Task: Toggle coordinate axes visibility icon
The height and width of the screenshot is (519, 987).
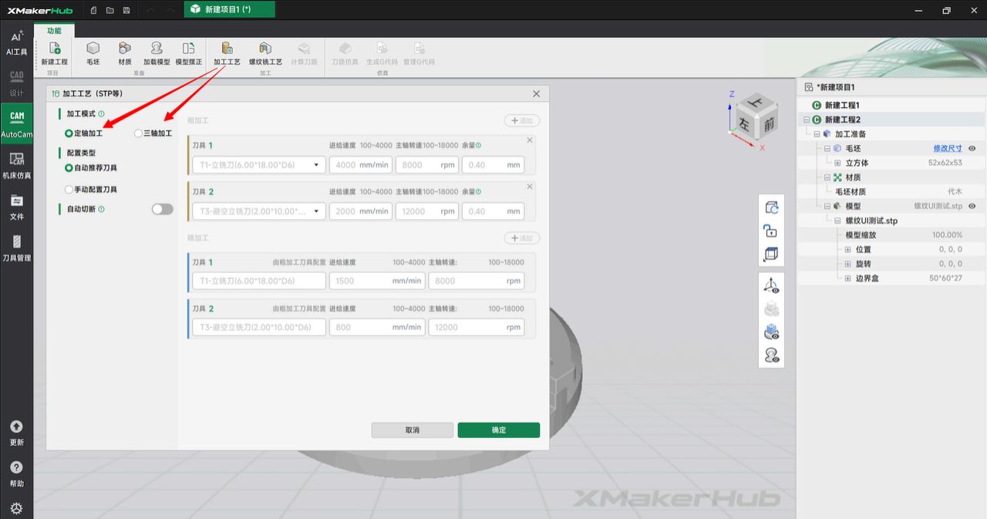Action: pyautogui.click(x=771, y=285)
